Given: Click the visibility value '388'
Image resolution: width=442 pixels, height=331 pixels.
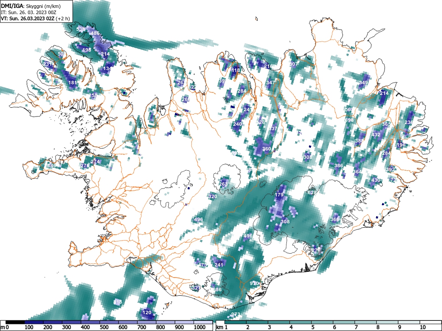Looking at the screenshot, I should [x=359, y=141].
